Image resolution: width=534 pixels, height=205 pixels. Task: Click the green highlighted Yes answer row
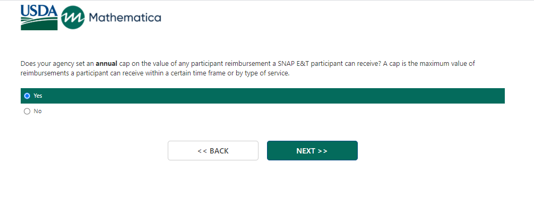[x=263, y=96]
